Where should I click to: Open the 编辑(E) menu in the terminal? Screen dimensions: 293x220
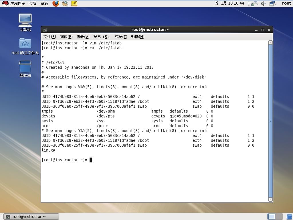(x=66, y=37)
